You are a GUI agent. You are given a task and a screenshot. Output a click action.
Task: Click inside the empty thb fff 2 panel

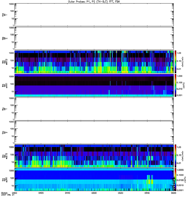94,38
